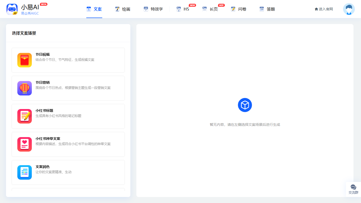The height and width of the screenshot is (203, 361).
Task: Open the 交流群 chat bubble icon
Action: point(353,187)
